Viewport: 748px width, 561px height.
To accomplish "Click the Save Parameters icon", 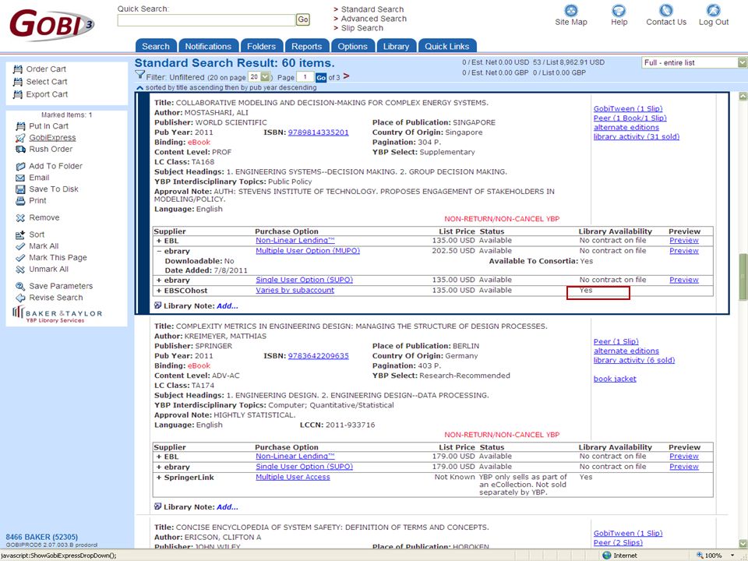I will coord(20,286).
